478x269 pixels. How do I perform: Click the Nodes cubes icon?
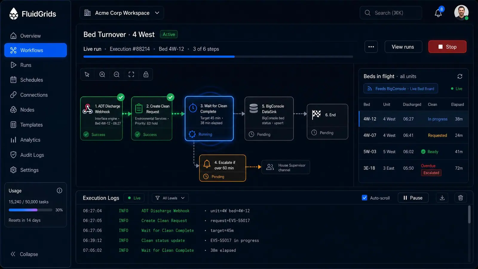coord(13,110)
